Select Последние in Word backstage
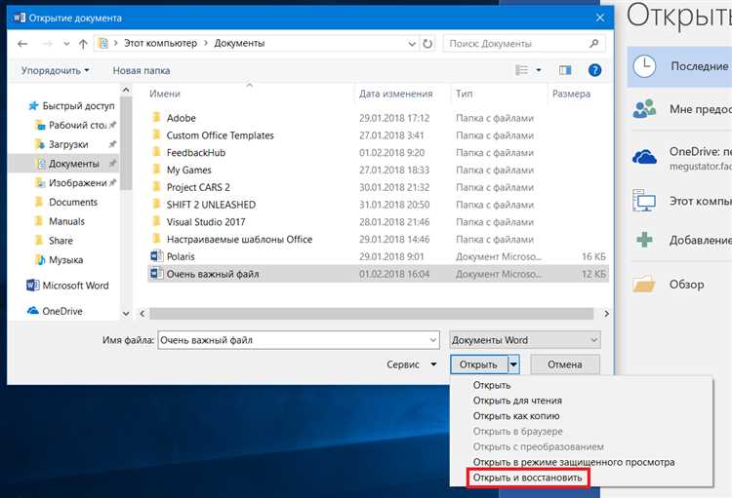The width and height of the screenshot is (732, 498). (679, 66)
